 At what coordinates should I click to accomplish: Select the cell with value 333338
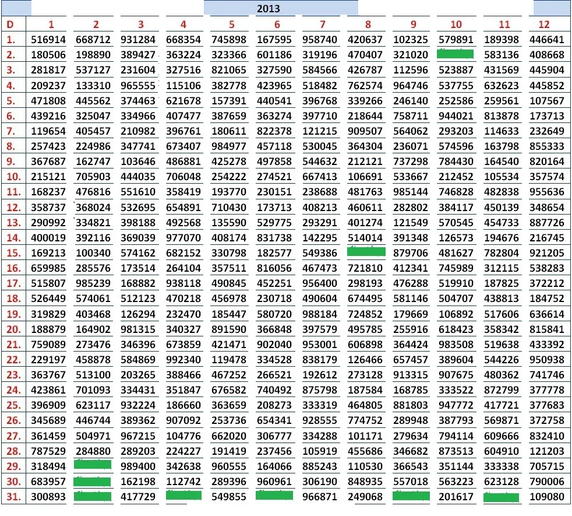502,466
